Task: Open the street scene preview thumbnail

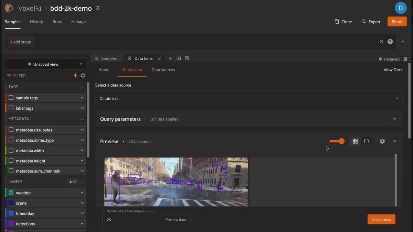Action: 176,182
